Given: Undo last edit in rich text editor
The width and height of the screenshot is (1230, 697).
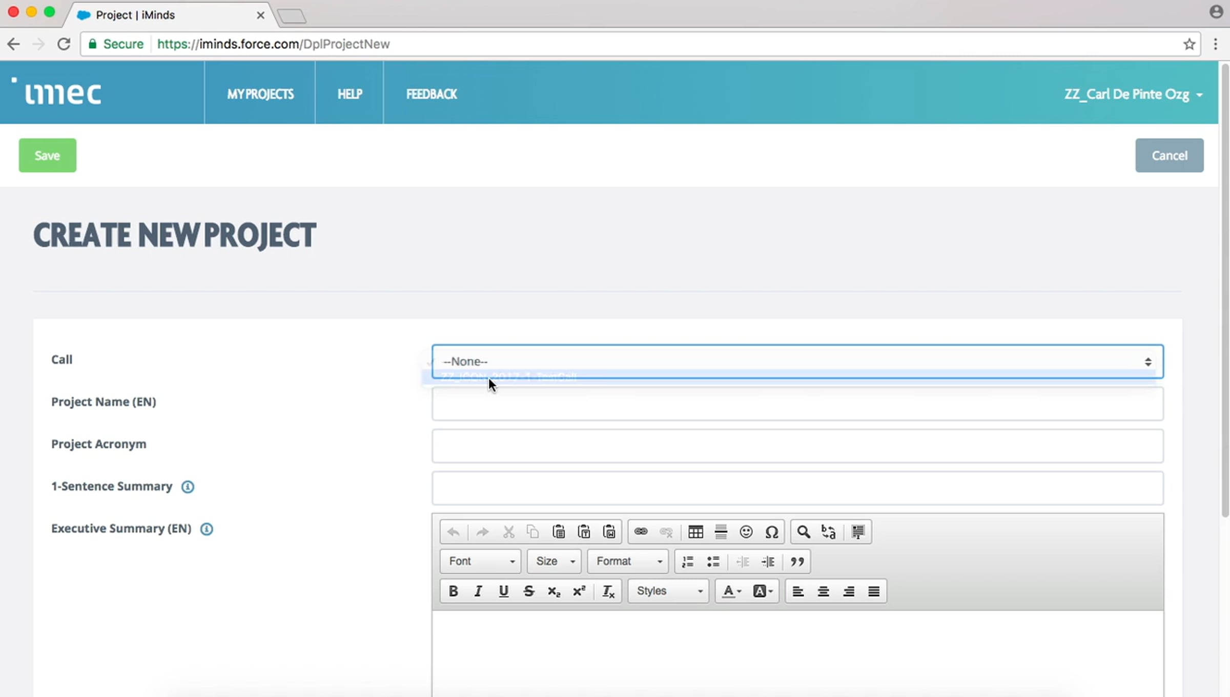Looking at the screenshot, I should coord(453,532).
